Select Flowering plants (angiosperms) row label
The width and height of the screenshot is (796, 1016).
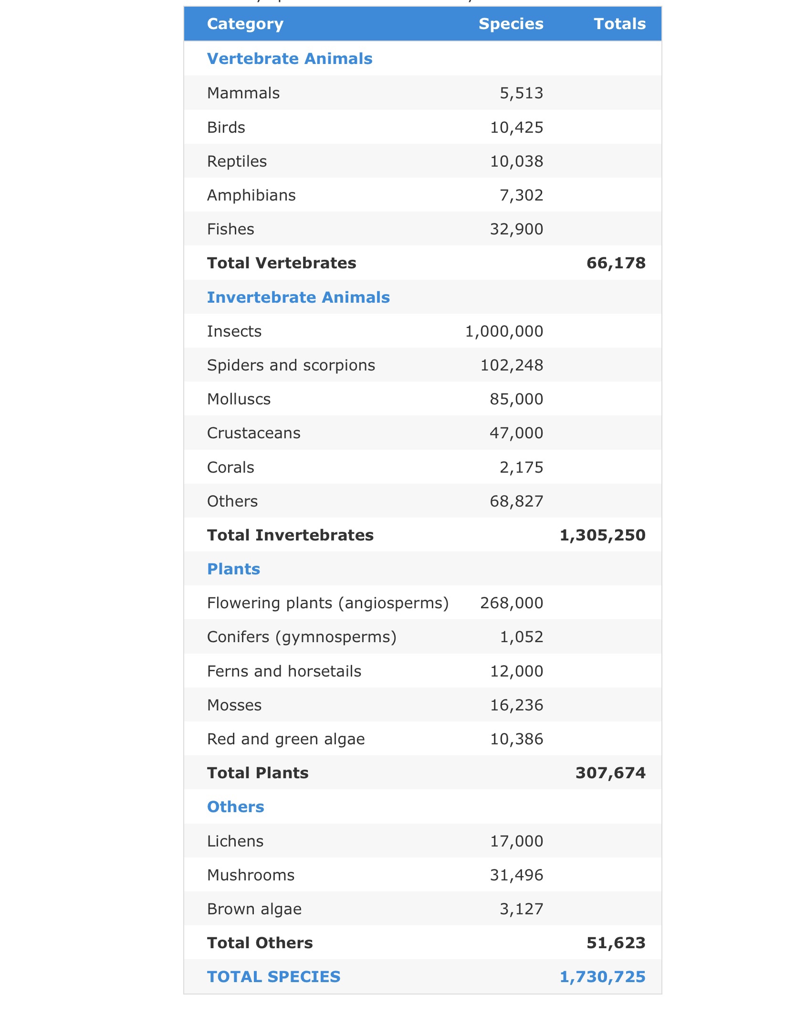(328, 603)
